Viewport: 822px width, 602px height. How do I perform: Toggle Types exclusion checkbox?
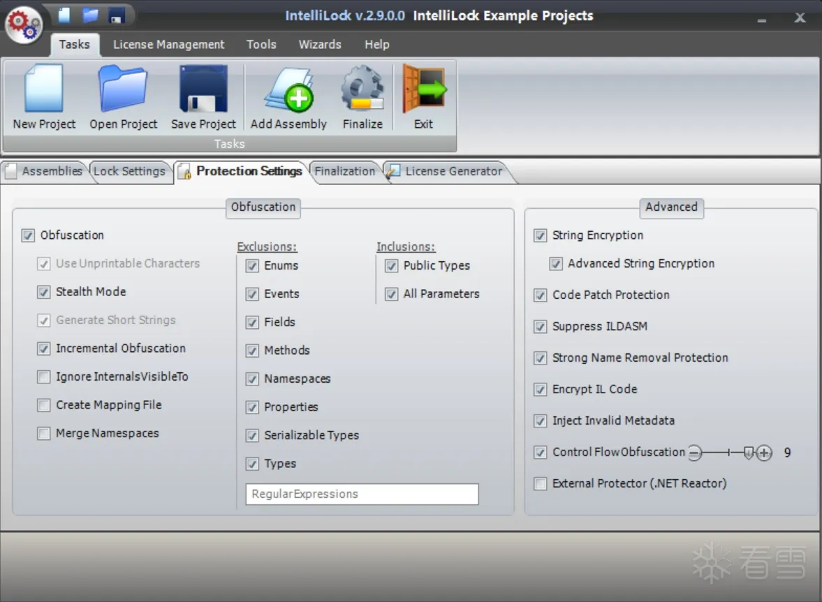click(x=252, y=464)
